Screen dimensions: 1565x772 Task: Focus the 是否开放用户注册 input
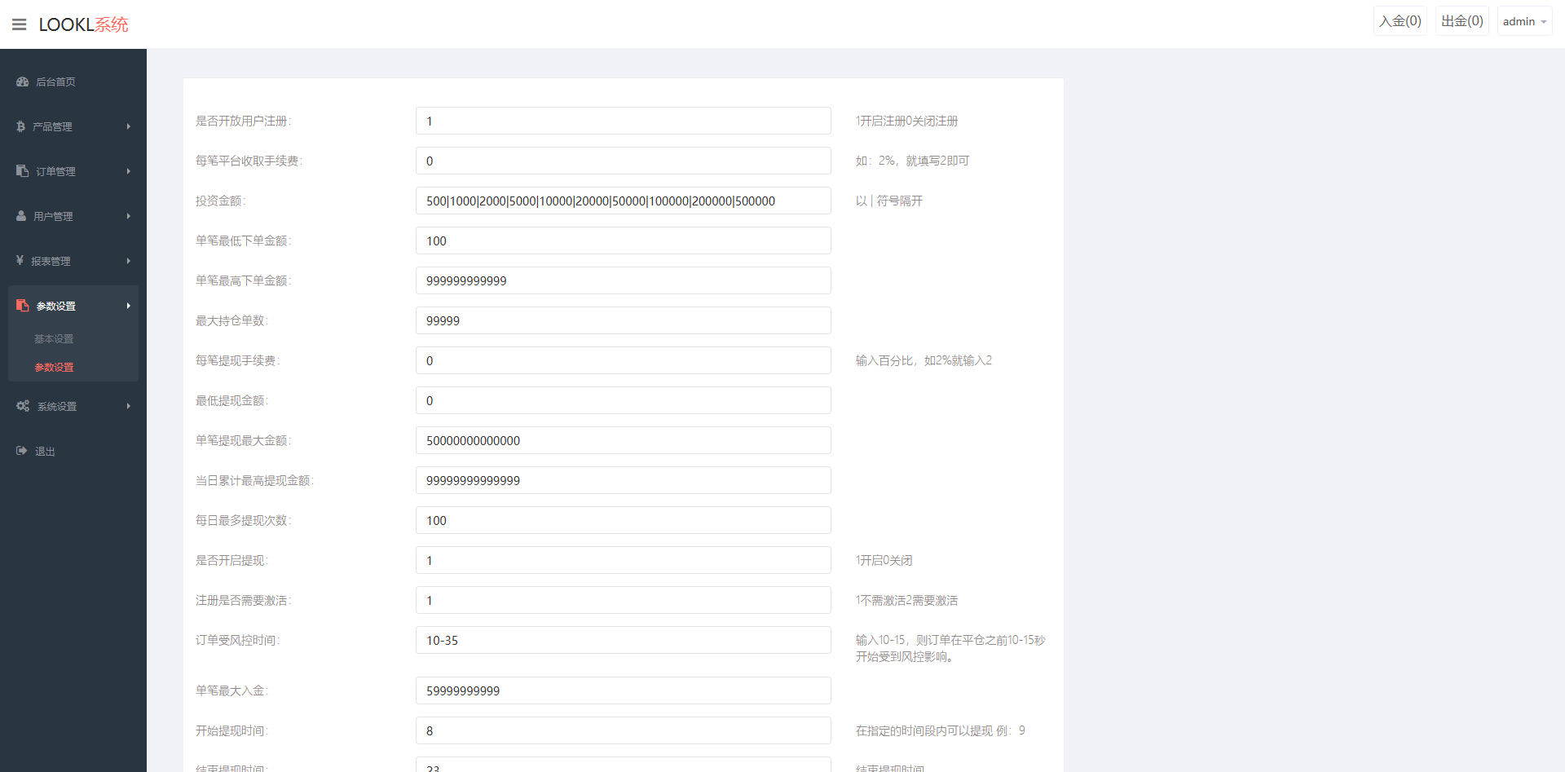click(x=624, y=121)
